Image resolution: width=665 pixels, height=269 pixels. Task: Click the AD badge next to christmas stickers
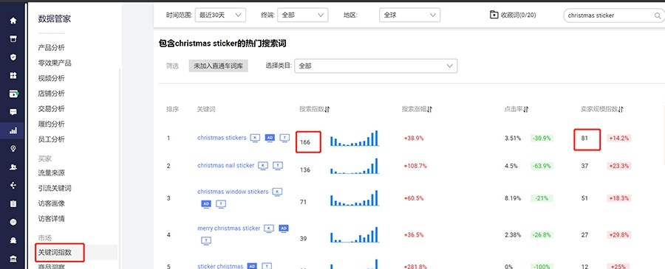[x=270, y=138]
